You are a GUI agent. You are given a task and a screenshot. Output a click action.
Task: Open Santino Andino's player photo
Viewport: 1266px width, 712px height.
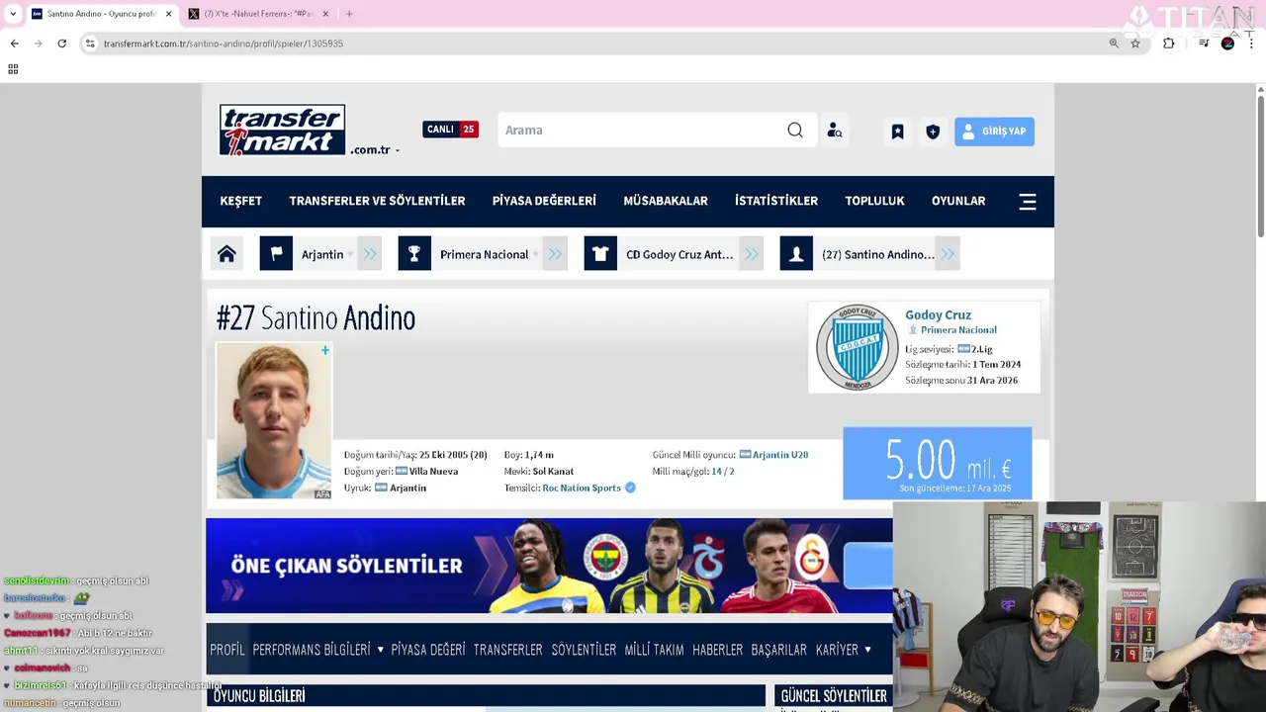[x=274, y=420]
